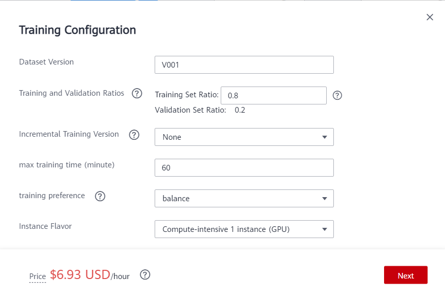Image resolution: width=445 pixels, height=299 pixels.
Task: Expand the Incremental Training Version dropdown
Action: (244, 137)
